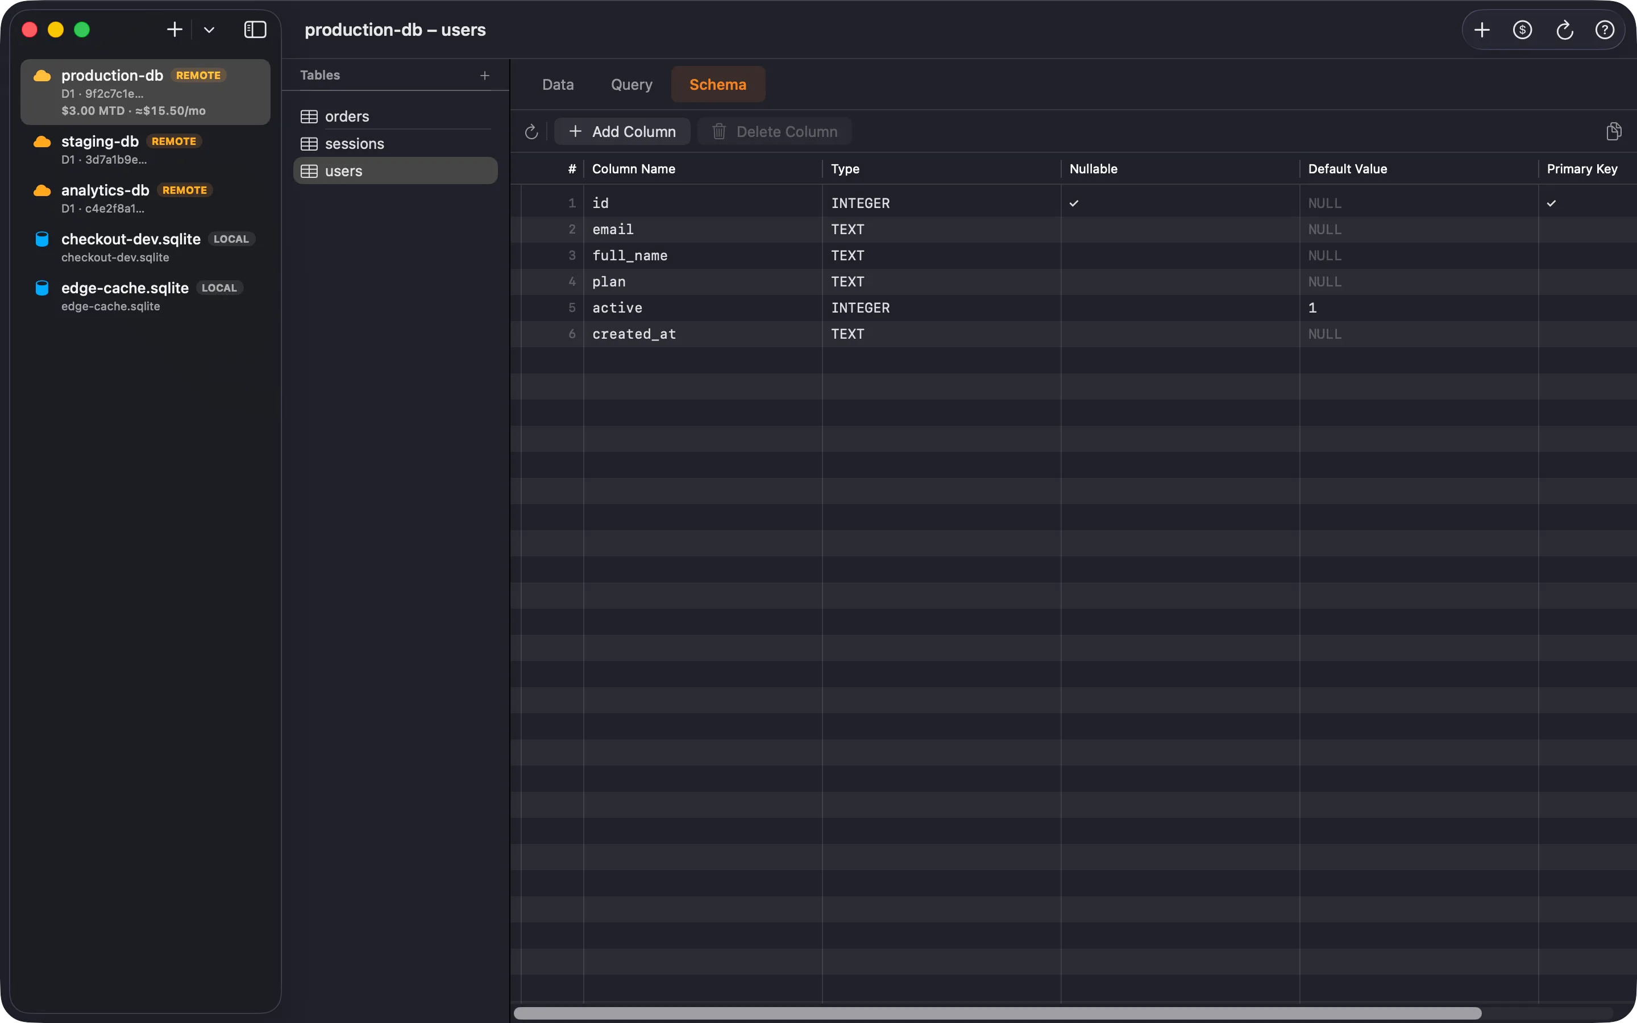Image resolution: width=1637 pixels, height=1023 pixels.
Task: Click the REMOTE badge on staging-db
Action: point(174,142)
